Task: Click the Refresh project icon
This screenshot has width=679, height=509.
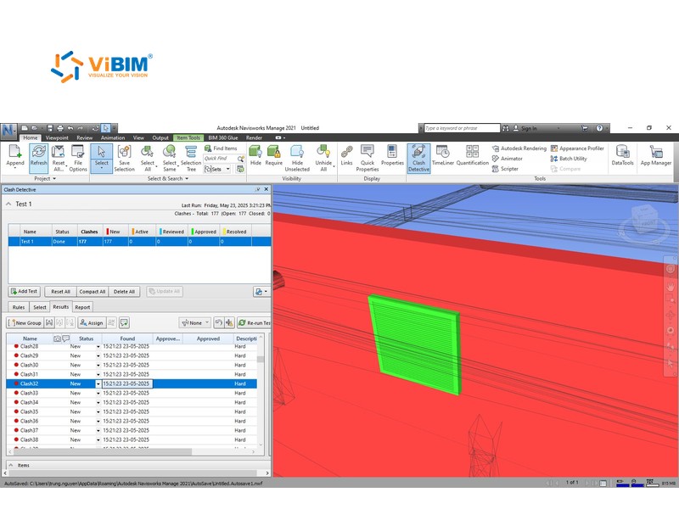Action: click(38, 152)
